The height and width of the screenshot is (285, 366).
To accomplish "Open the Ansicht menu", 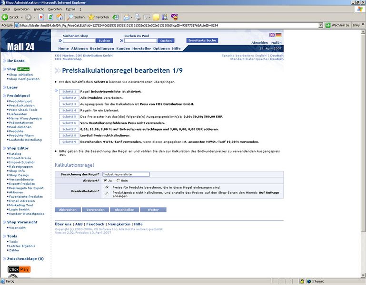I will tap(39, 9).
